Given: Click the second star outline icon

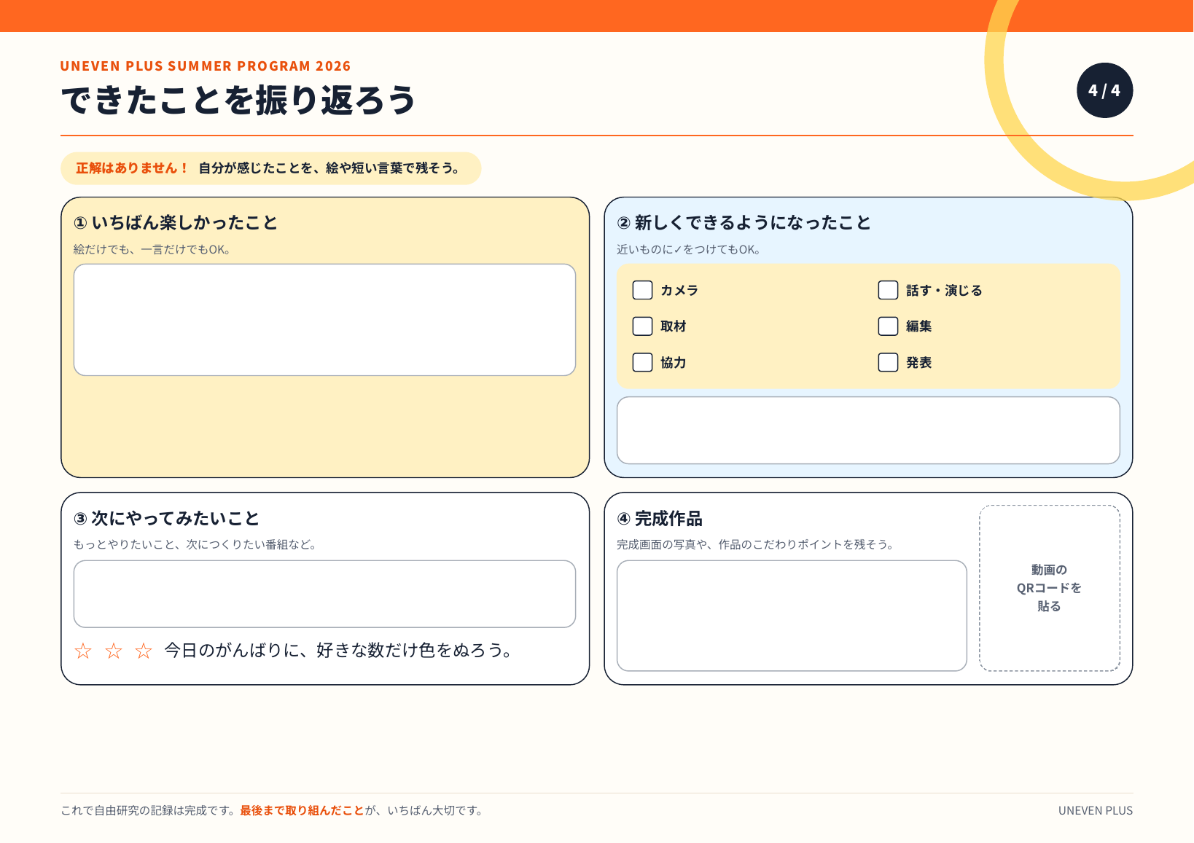Looking at the screenshot, I should 114,651.
